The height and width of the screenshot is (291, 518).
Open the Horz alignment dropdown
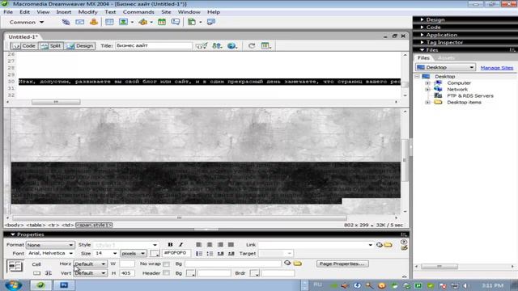point(90,264)
